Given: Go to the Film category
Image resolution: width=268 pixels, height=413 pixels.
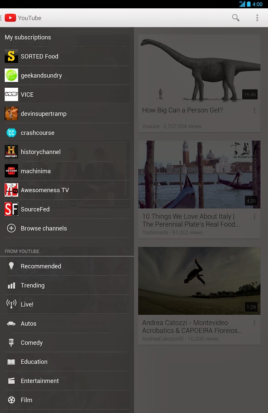Looking at the screenshot, I should (67, 400).
